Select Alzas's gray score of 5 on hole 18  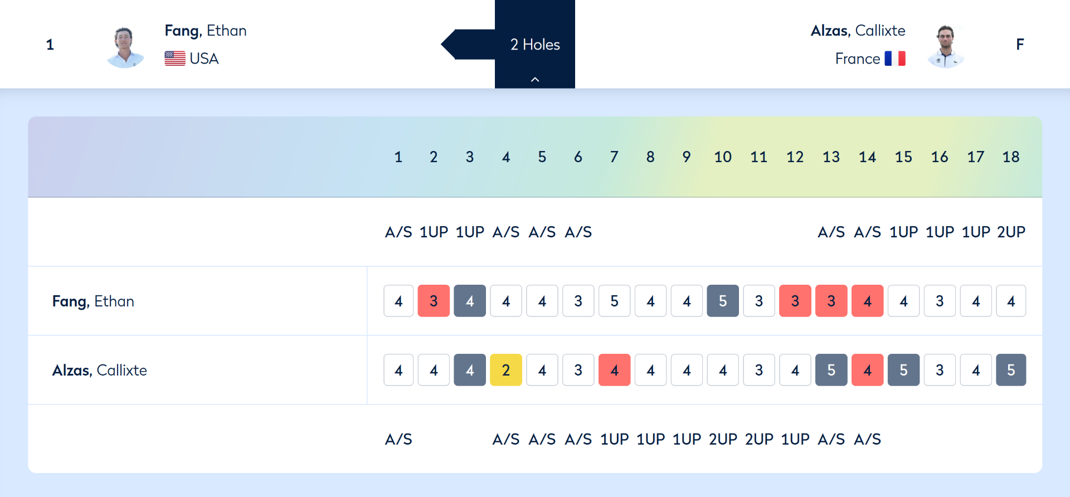(1011, 370)
